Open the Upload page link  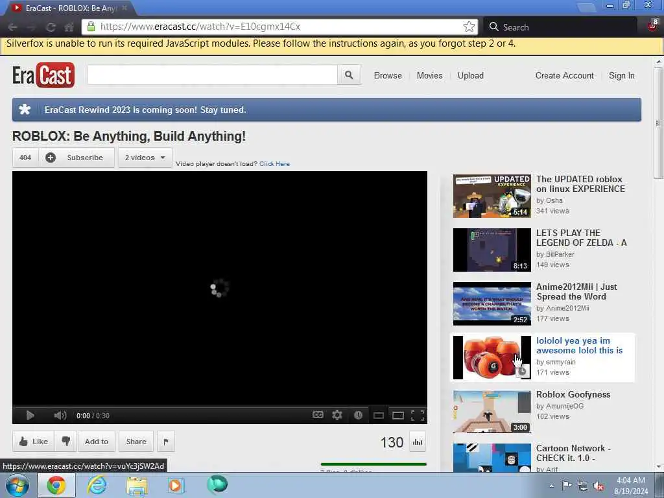(x=471, y=75)
